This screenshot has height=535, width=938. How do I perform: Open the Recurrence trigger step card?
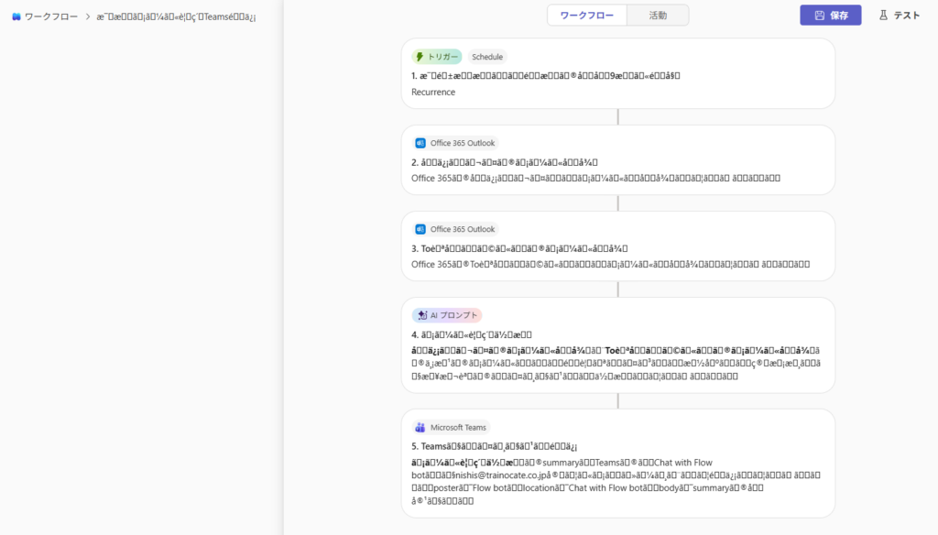617,82
